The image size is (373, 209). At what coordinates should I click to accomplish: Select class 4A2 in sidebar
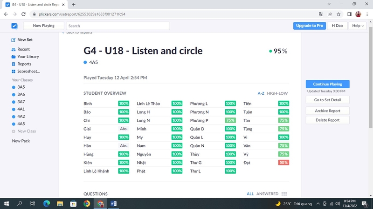(21, 117)
